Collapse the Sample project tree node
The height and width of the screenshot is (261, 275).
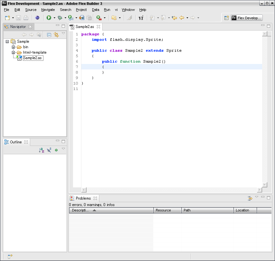click(x=7, y=41)
